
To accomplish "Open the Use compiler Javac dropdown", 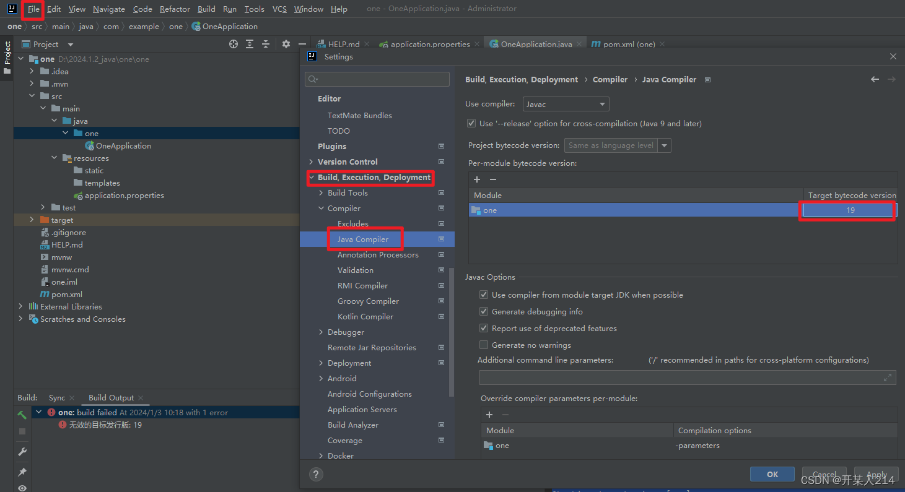I will click(x=566, y=105).
